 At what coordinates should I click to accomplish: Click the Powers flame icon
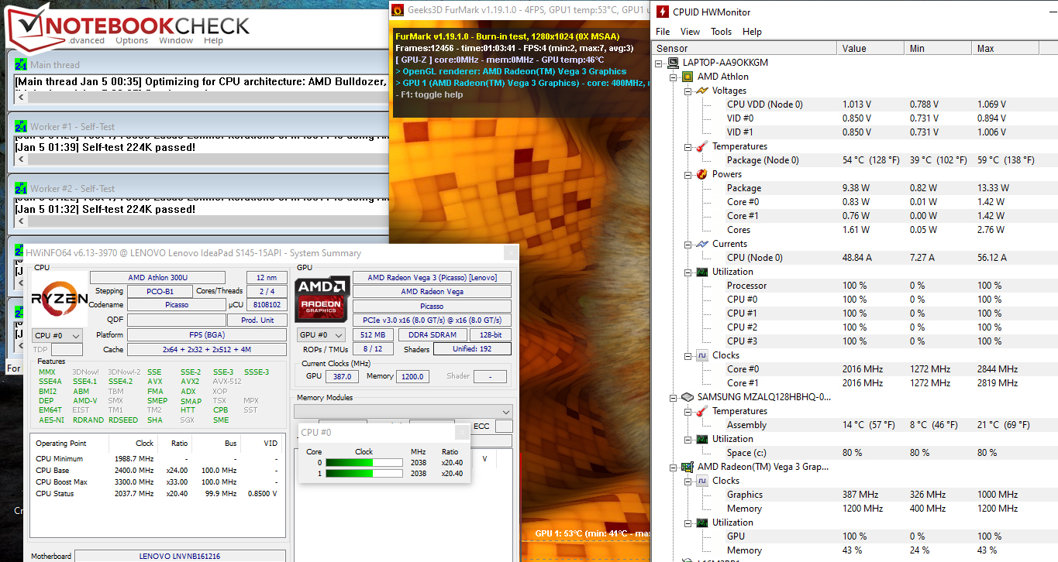click(x=701, y=174)
